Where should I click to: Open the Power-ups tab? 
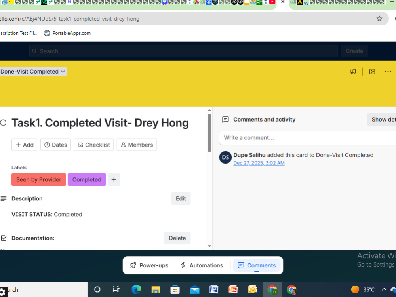point(149,265)
